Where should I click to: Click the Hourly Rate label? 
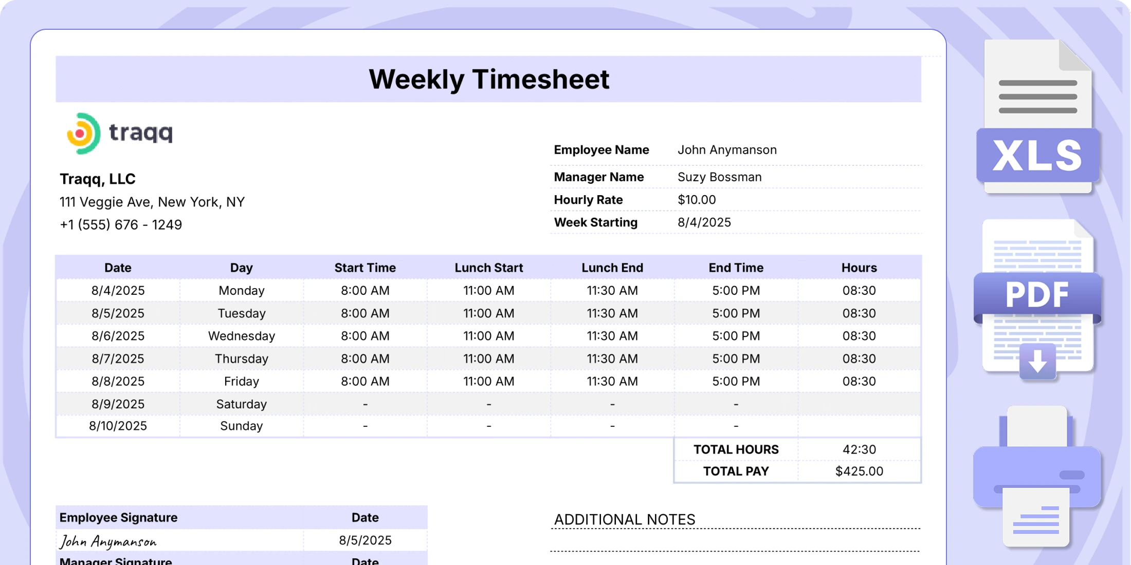[x=588, y=200]
